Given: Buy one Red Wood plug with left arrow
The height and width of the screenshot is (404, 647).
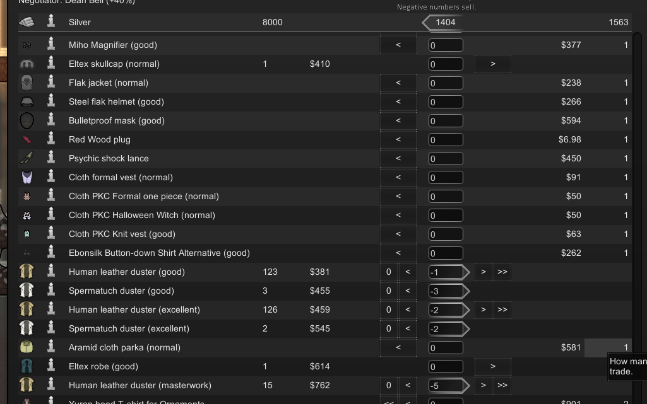Looking at the screenshot, I should tap(398, 140).
